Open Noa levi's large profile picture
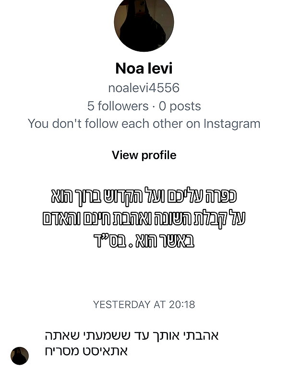Screen dimensions: 288x381 (144, 23)
